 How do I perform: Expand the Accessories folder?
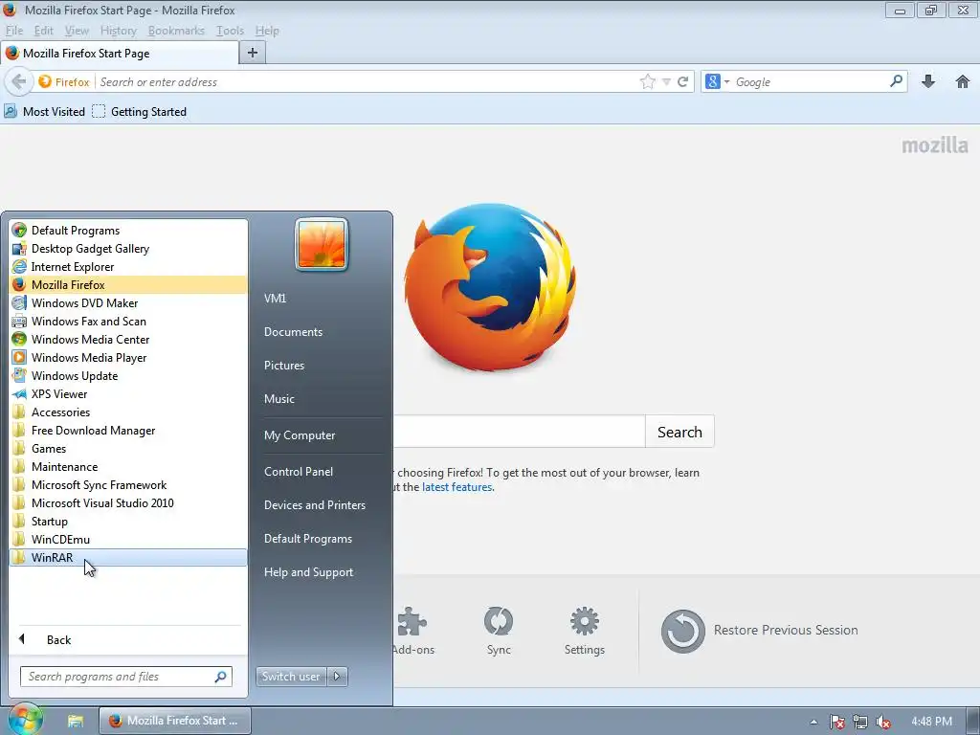coord(128,412)
